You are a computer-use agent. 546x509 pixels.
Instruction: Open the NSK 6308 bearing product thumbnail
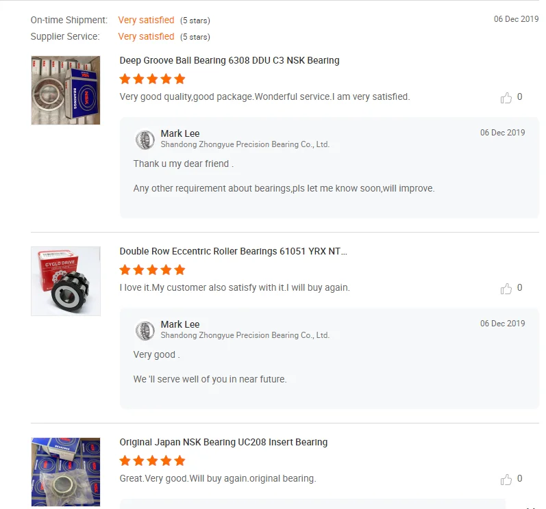(66, 90)
